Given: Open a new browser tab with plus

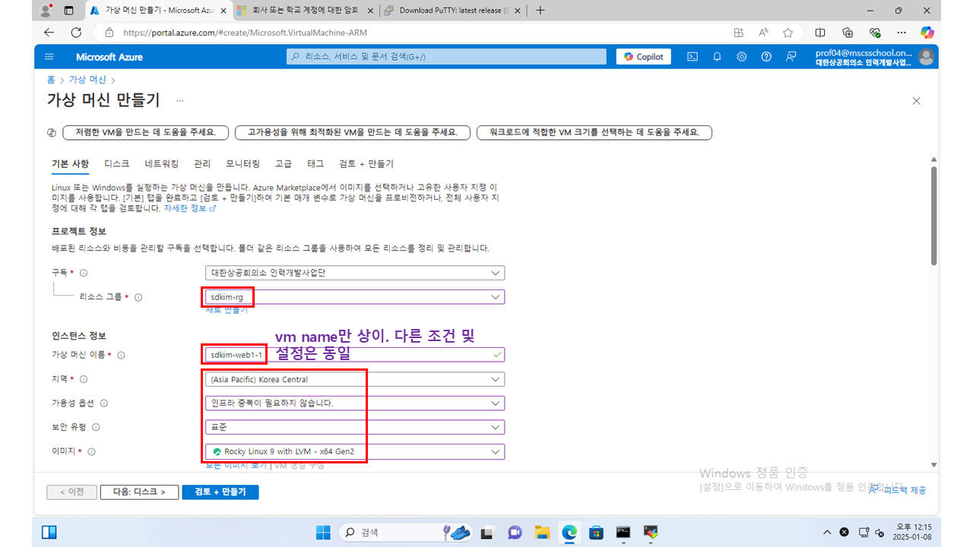Looking at the screenshot, I should coord(540,11).
